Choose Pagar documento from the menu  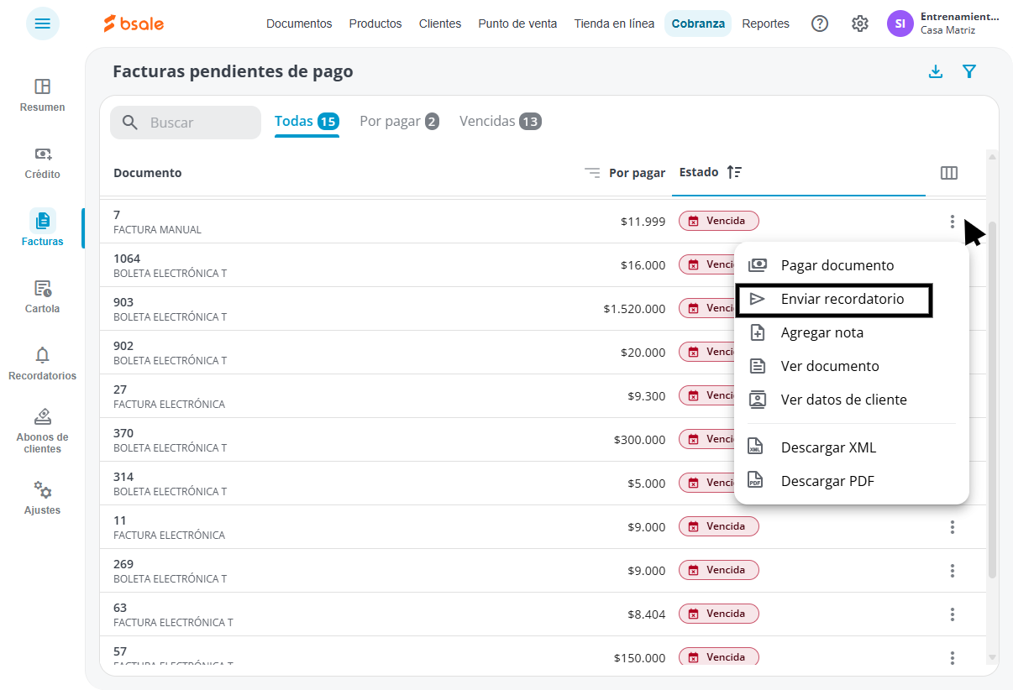click(852, 265)
